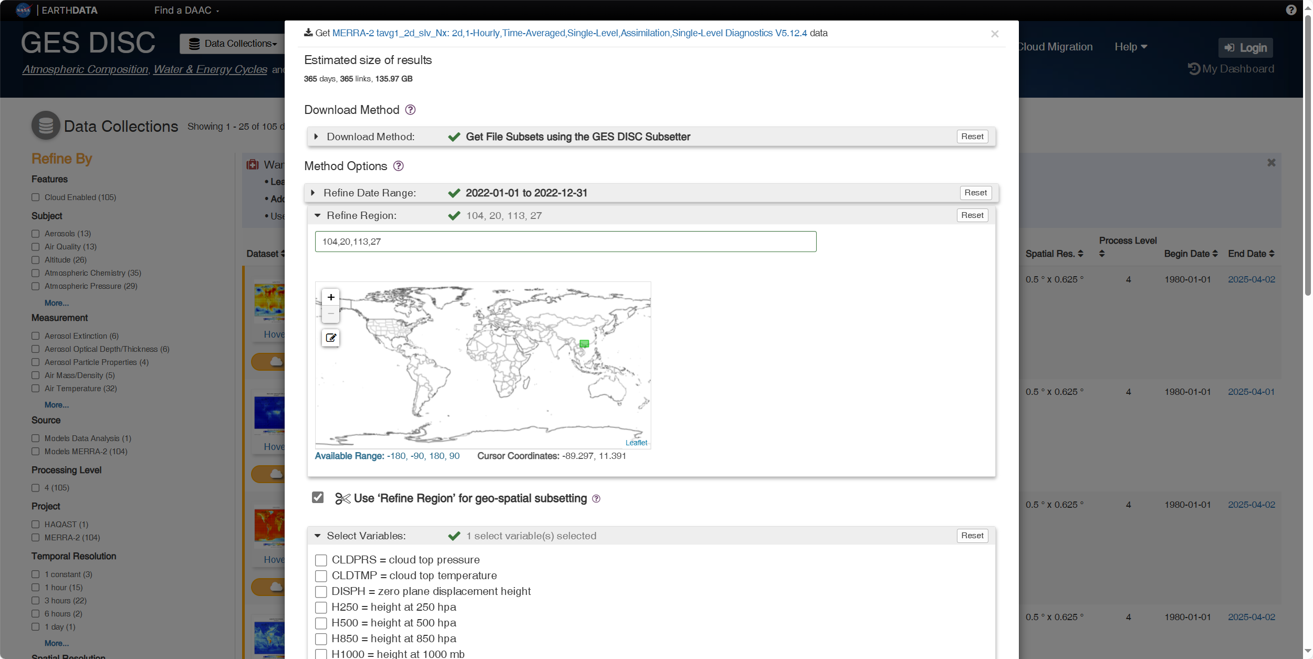Check the CLDPRS cloud top pressure variable
This screenshot has width=1313, height=659.
pyautogui.click(x=321, y=560)
